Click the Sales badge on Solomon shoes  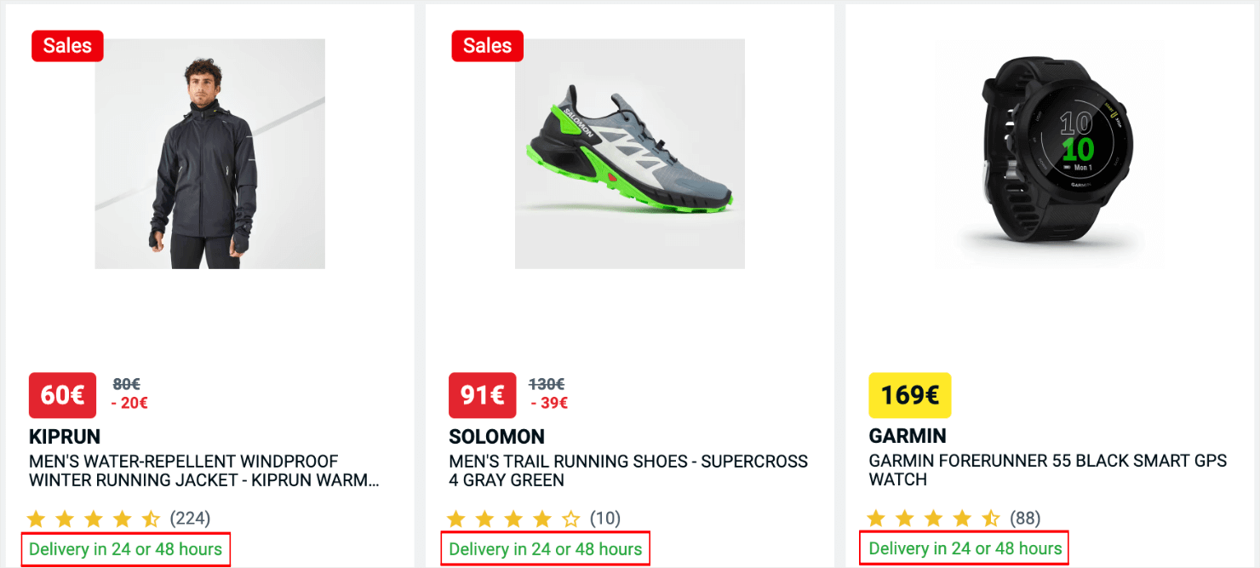coord(487,46)
